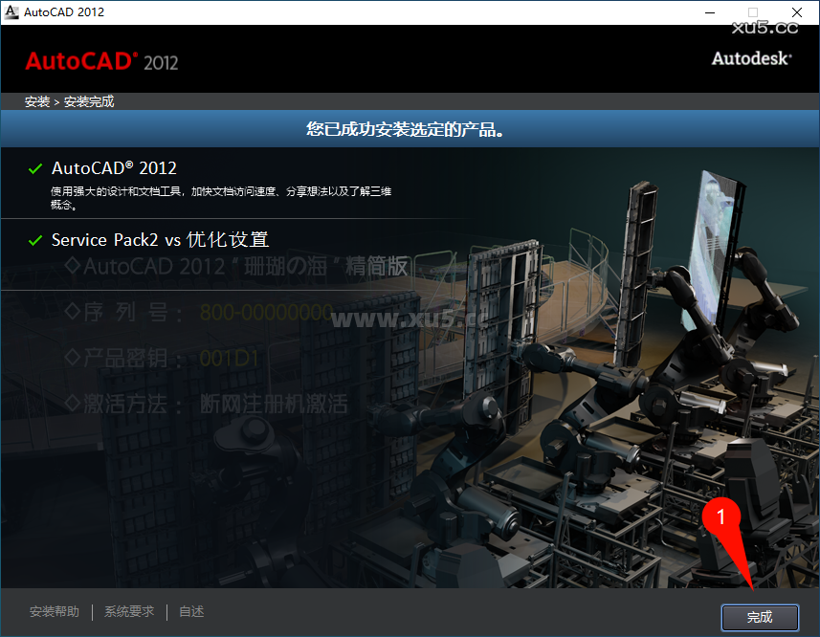Open the 系统要求 link
This screenshot has width=820, height=637.
(x=128, y=611)
